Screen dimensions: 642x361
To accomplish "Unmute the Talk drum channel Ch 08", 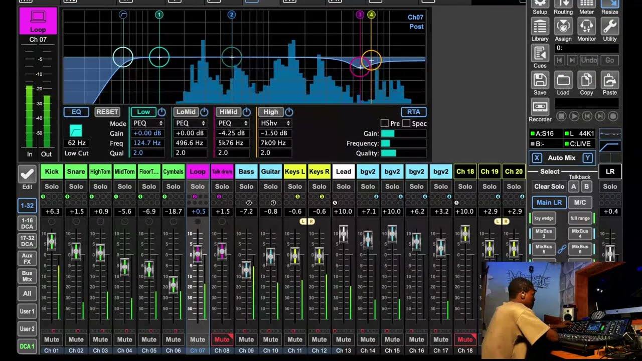I will click(x=222, y=339).
